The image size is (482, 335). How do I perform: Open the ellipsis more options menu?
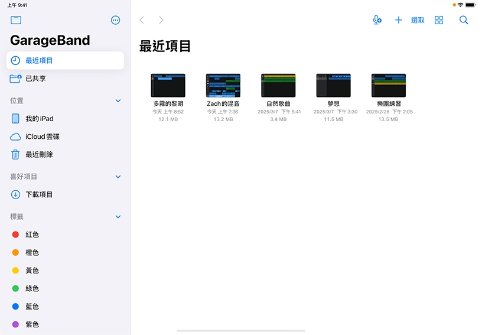115,20
